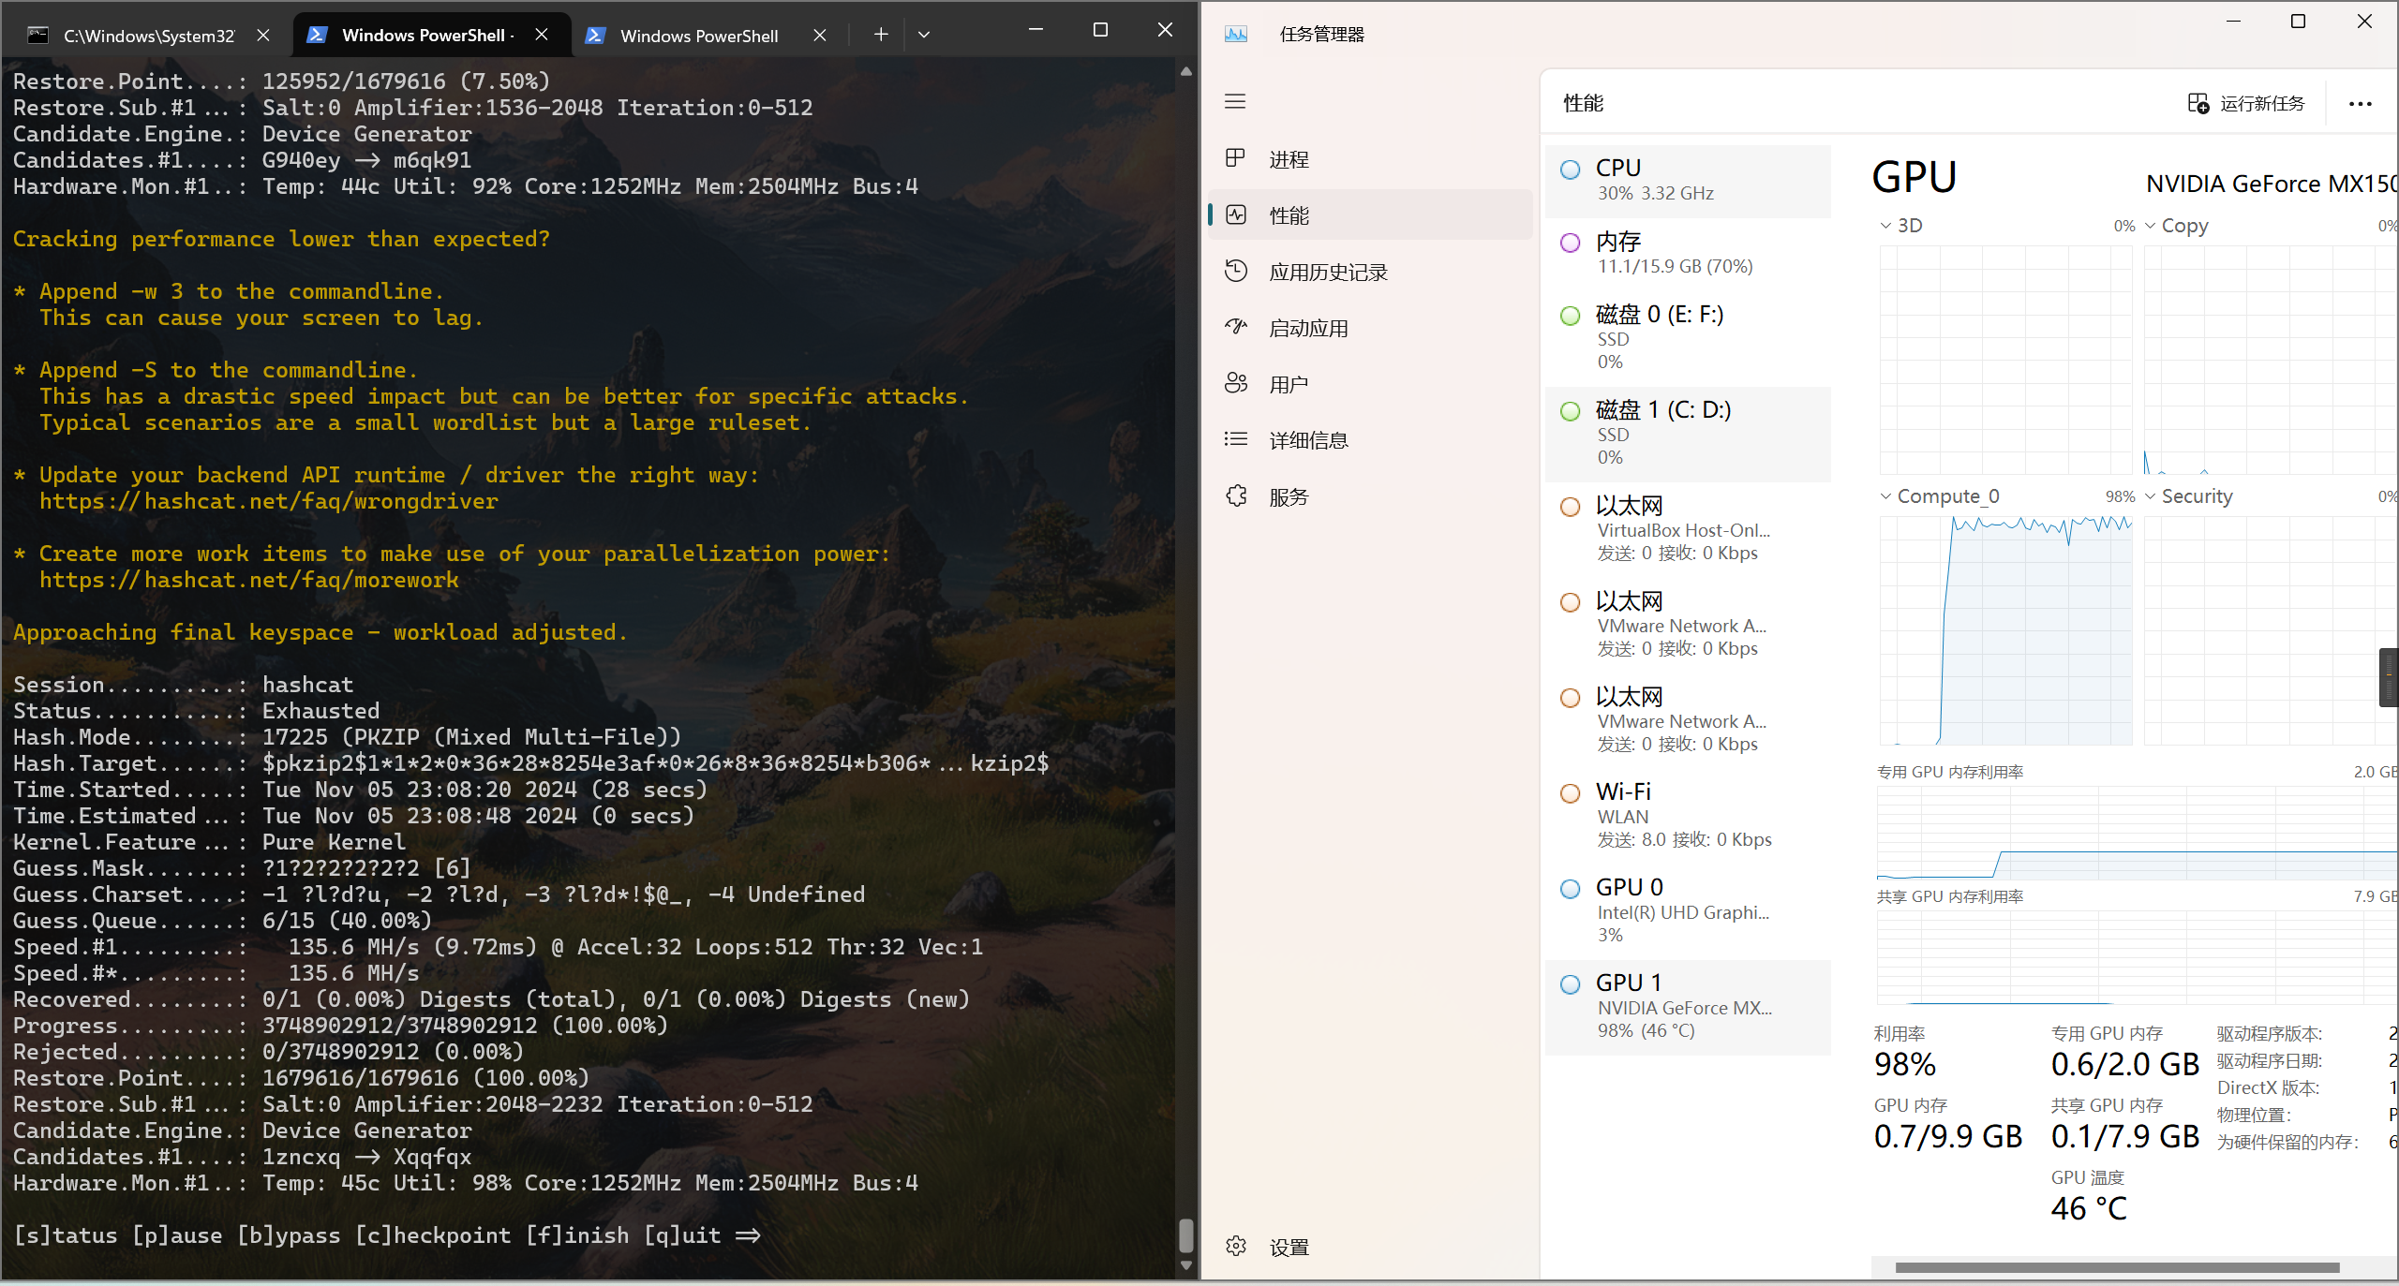The height and width of the screenshot is (1286, 2399).
Task: Click the Disk 0 (E: F:) green circle
Action: [x=1571, y=316]
